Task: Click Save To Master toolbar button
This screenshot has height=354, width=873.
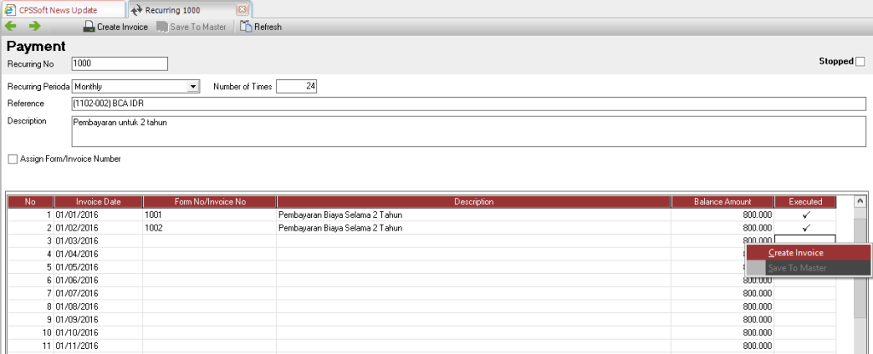Action: 192,26
